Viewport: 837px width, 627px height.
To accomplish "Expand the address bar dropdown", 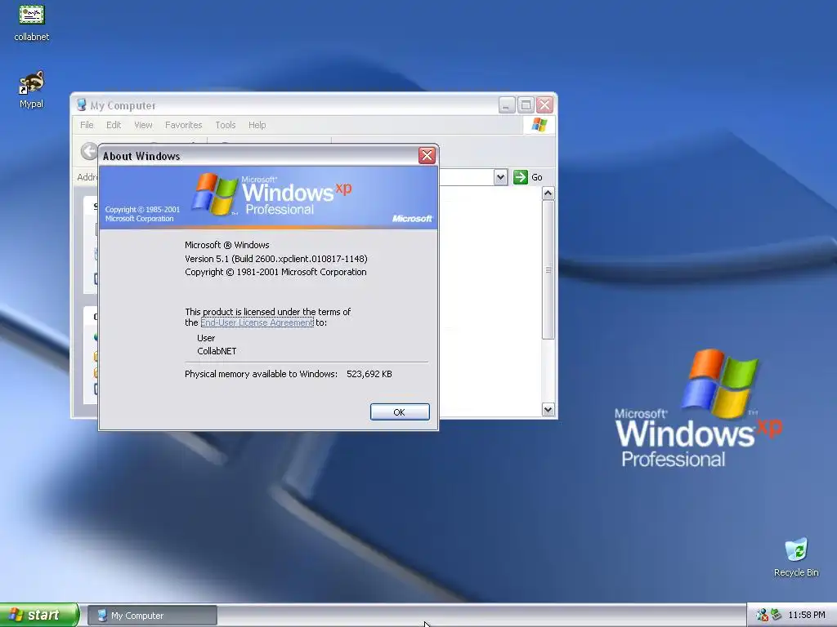I will (500, 177).
